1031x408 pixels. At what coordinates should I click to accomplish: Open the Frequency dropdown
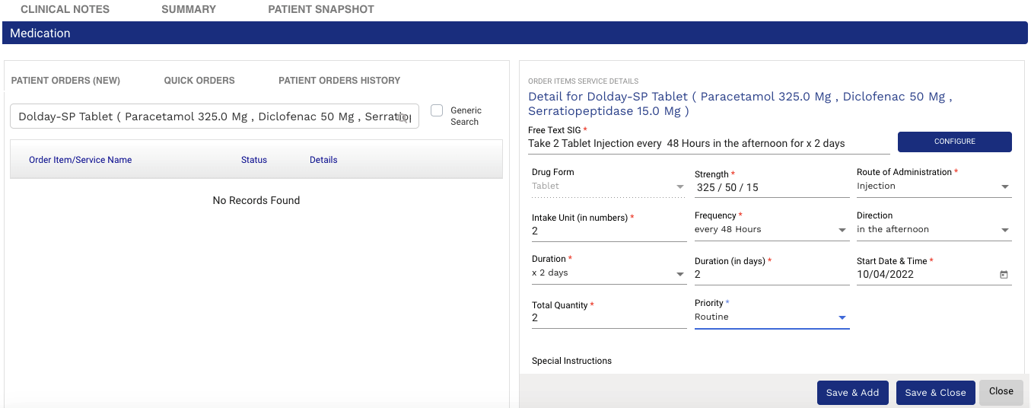coord(842,230)
